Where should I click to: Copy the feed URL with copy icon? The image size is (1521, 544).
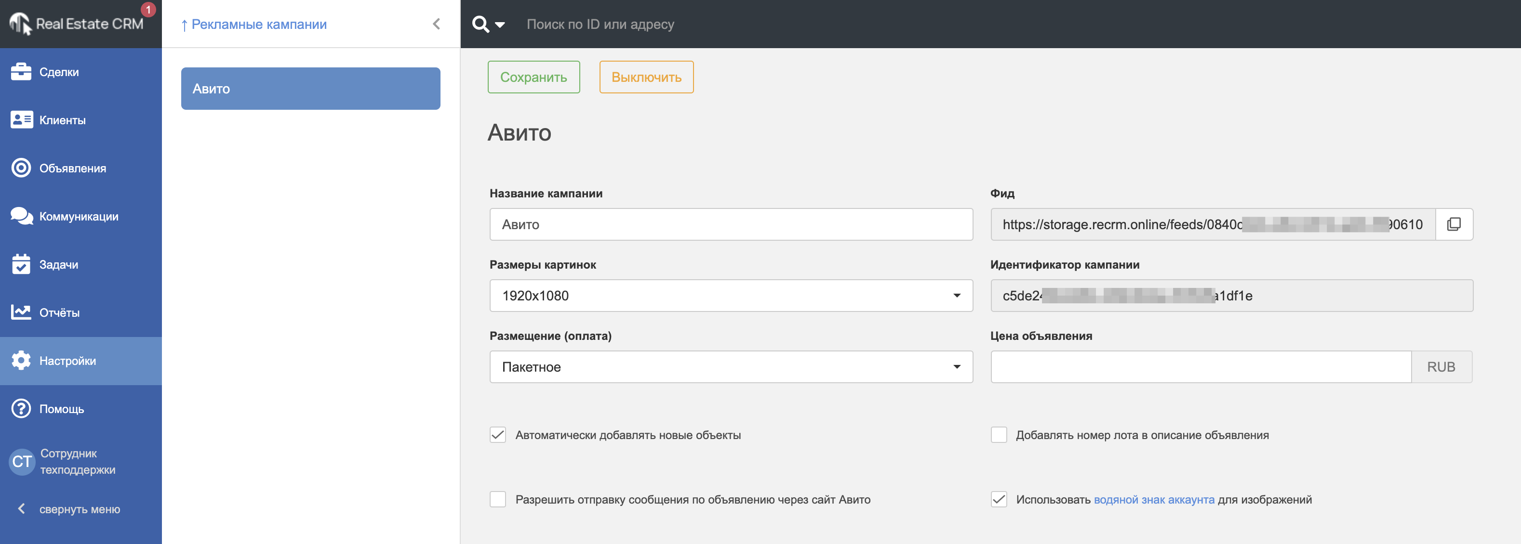click(x=1454, y=224)
